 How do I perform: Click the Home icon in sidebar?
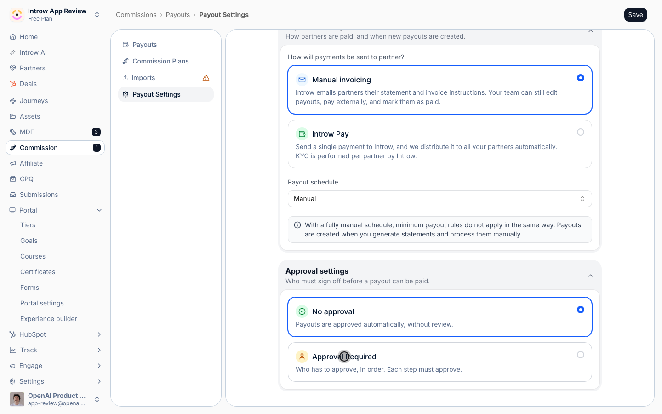pos(13,37)
